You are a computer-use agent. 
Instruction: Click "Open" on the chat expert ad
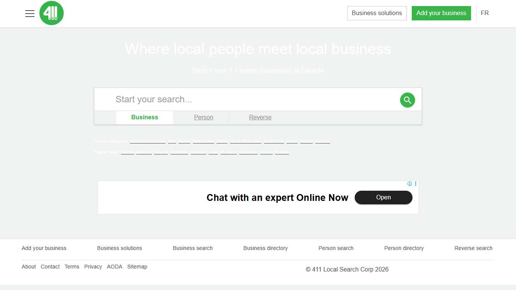coord(383,197)
